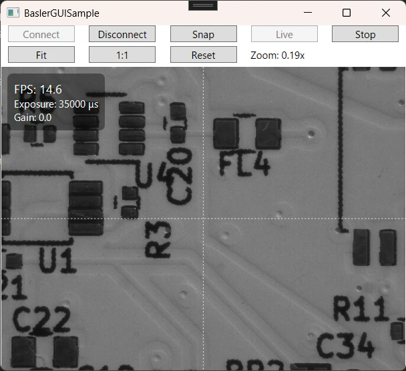Click the C20 label in the camera image

tap(180, 176)
